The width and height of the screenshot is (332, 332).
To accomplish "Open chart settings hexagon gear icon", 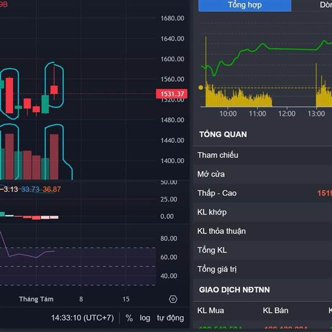I will [x=173, y=299].
